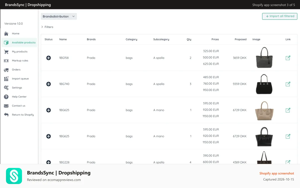Screen dimensions: 300x188
Task: Click the Settings gears icon
Action: (6, 88)
